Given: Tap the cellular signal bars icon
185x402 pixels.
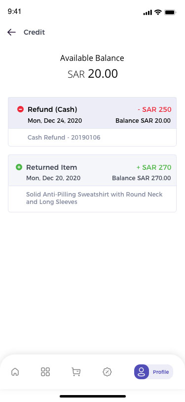Looking at the screenshot, I should (x=148, y=12).
